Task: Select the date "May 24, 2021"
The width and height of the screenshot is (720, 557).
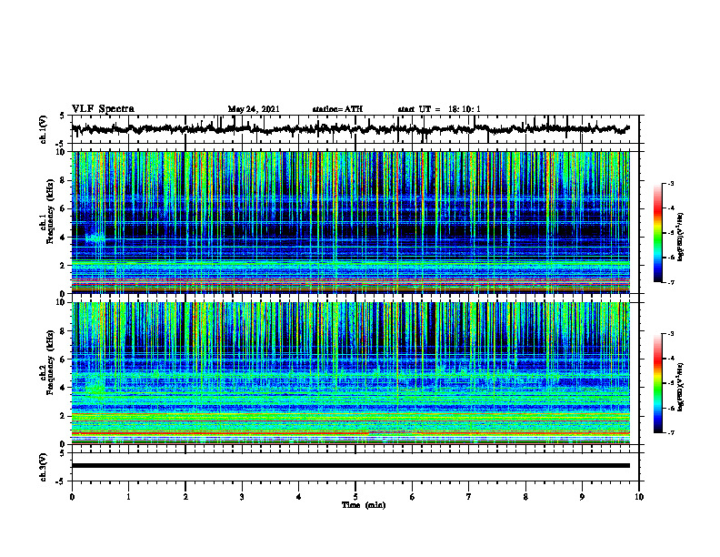Action: pyautogui.click(x=254, y=109)
